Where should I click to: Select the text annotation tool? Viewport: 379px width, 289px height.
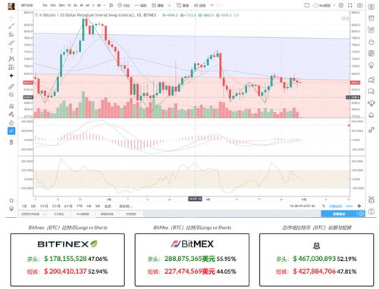coord(11,51)
